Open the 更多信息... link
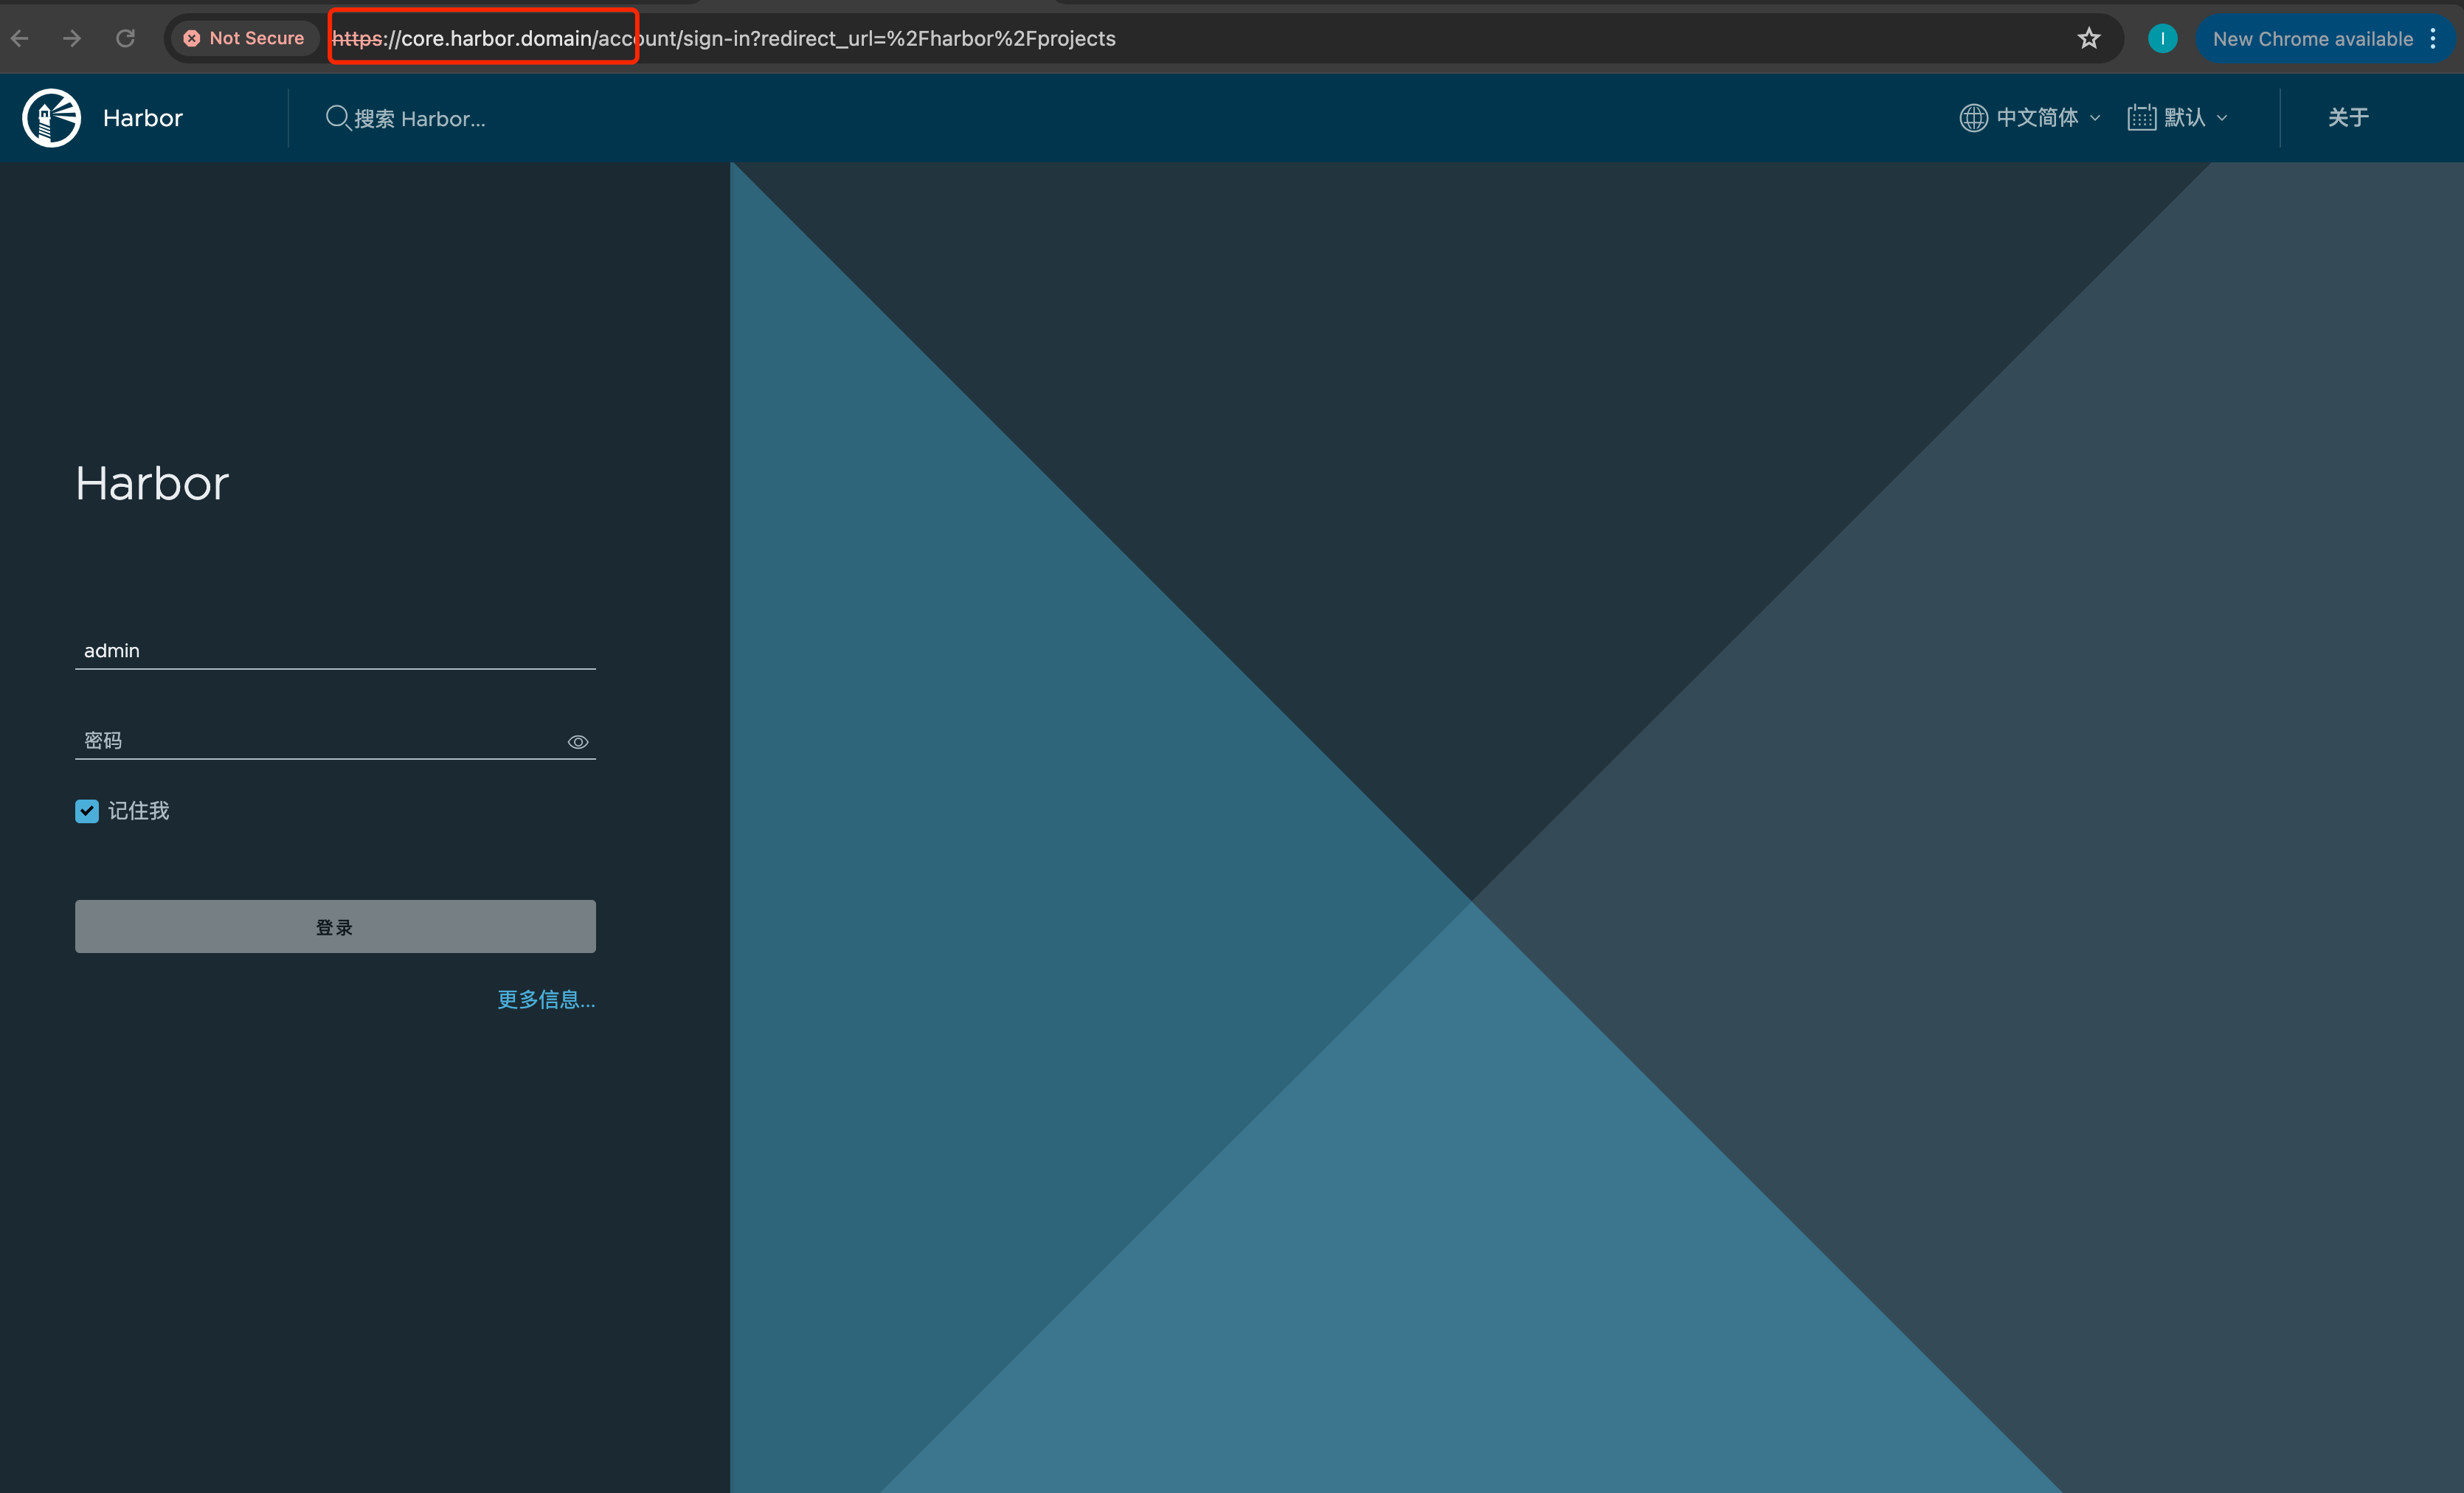Image resolution: width=2464 pixels, height=1493 pixels. click(x=546, y=999)
